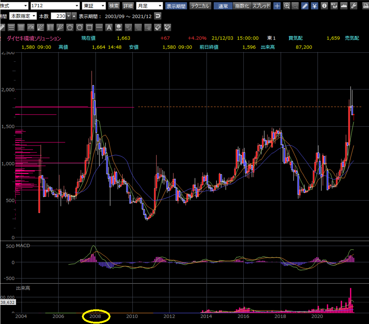Toggle the yen price display button
The width and height of the screenshot is (369, 324).
tap(315, 6)
